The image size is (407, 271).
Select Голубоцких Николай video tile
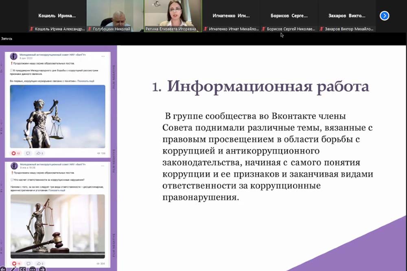click(x=115, y=16)
